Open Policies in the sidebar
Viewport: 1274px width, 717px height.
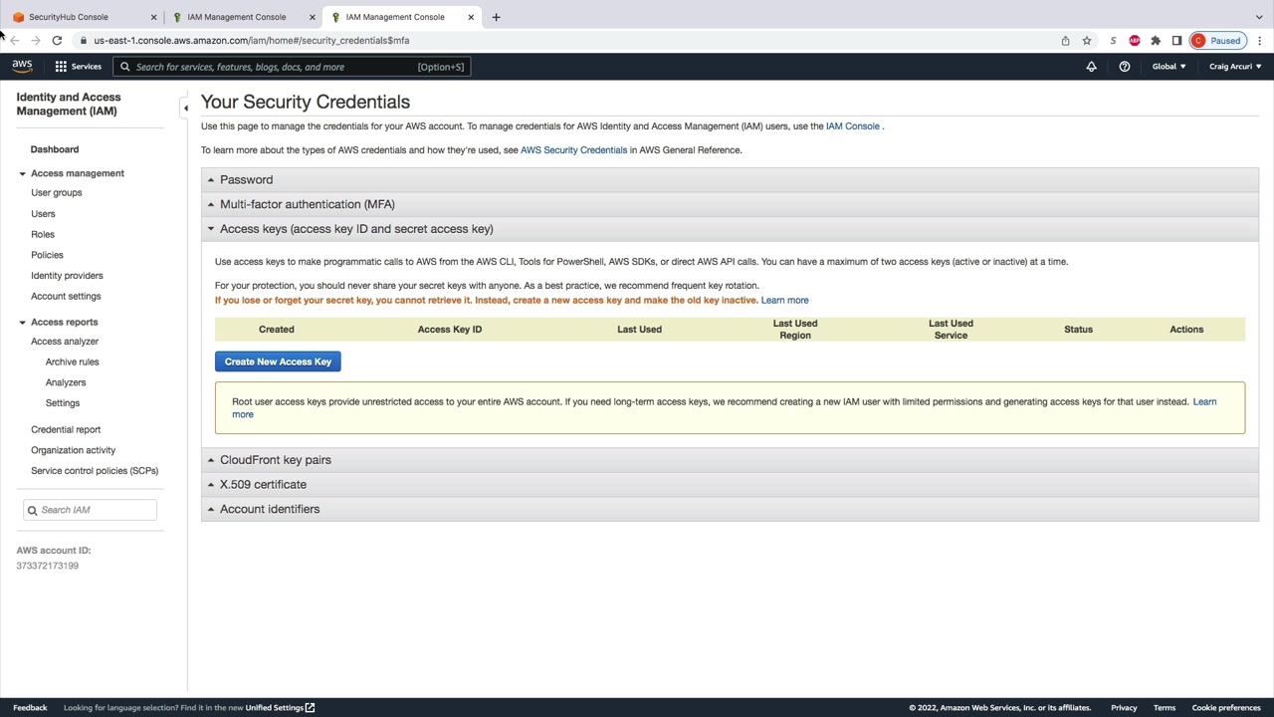point(47,255)
